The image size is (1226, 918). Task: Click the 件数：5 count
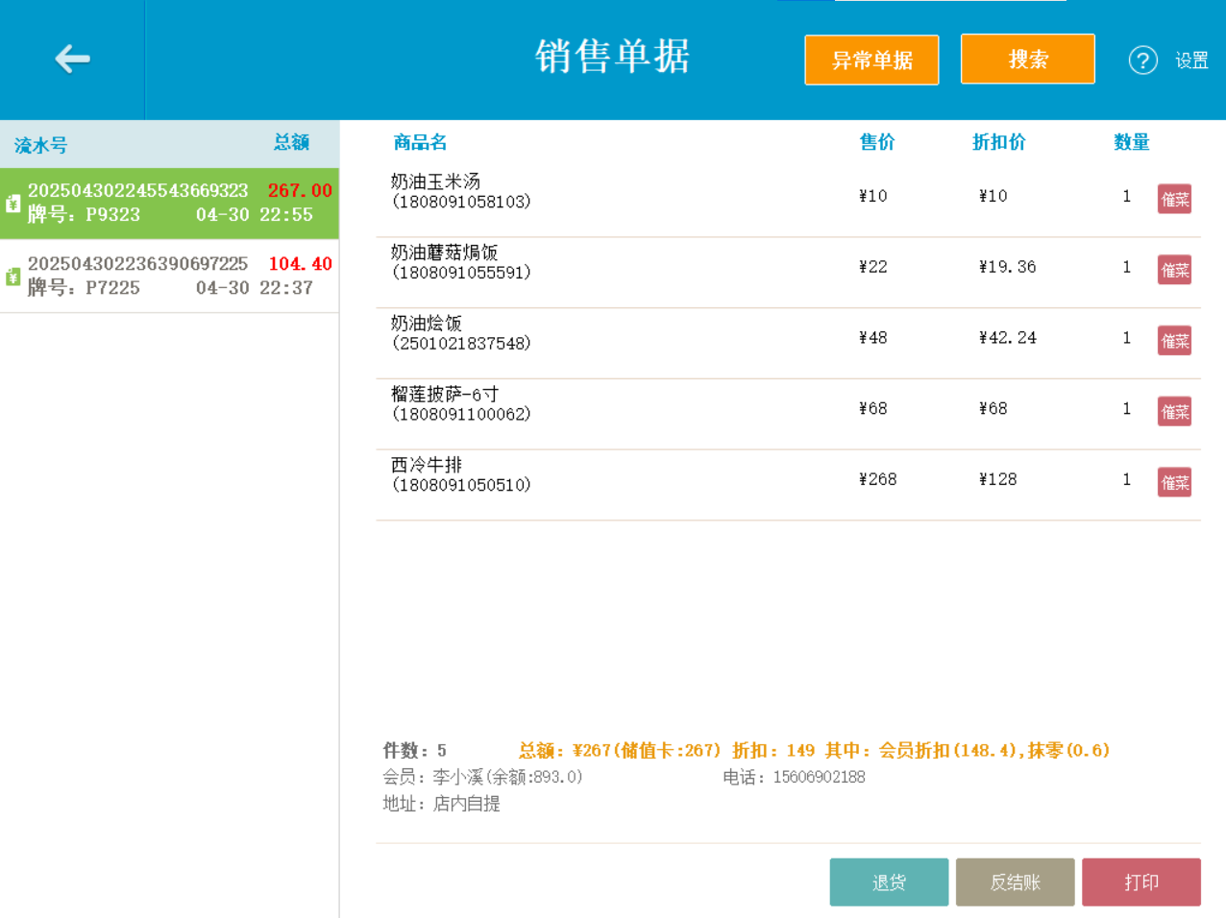[x=414, y=750]
